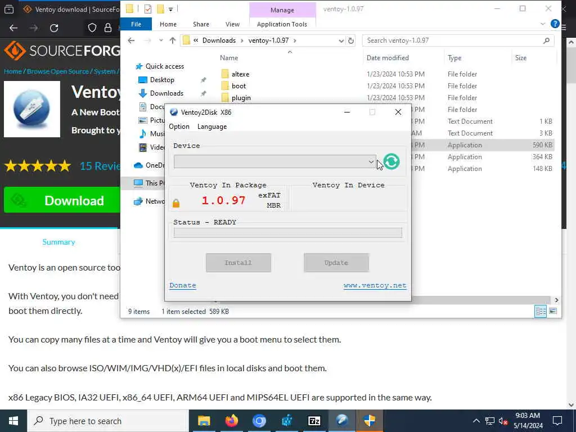
Task: Expand the address bar history dropdown
Action: click(341, 40)
